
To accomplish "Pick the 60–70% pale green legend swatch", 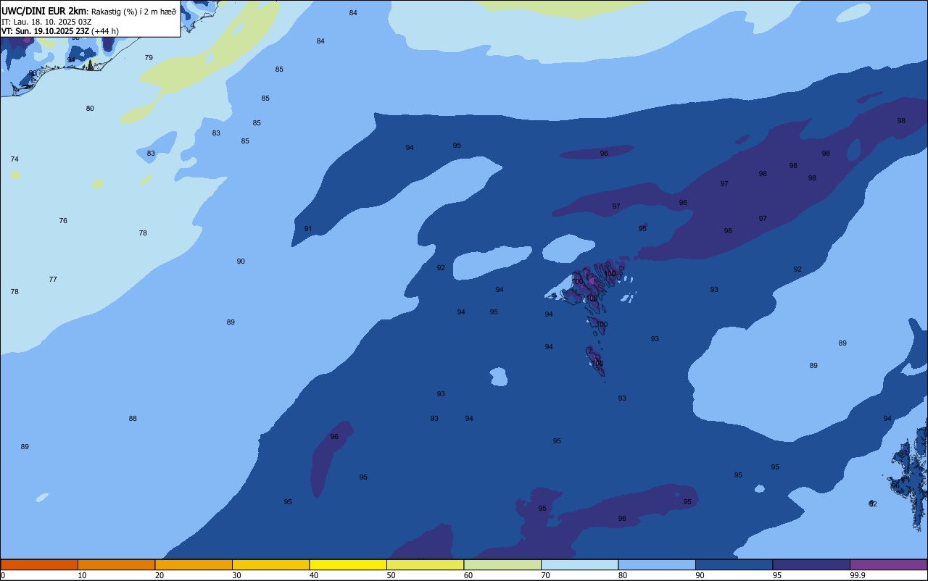I will point(502,564).
